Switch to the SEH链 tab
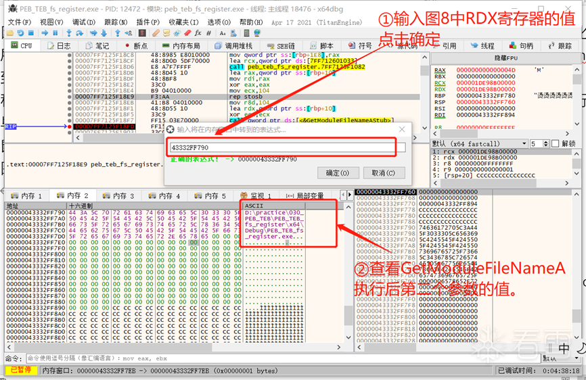586x380 pixels. click(x=281, y=45)
